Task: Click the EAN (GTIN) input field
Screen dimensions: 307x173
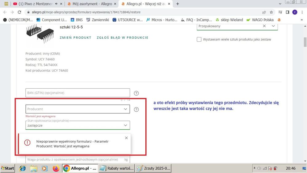Action: pos(77,93)
